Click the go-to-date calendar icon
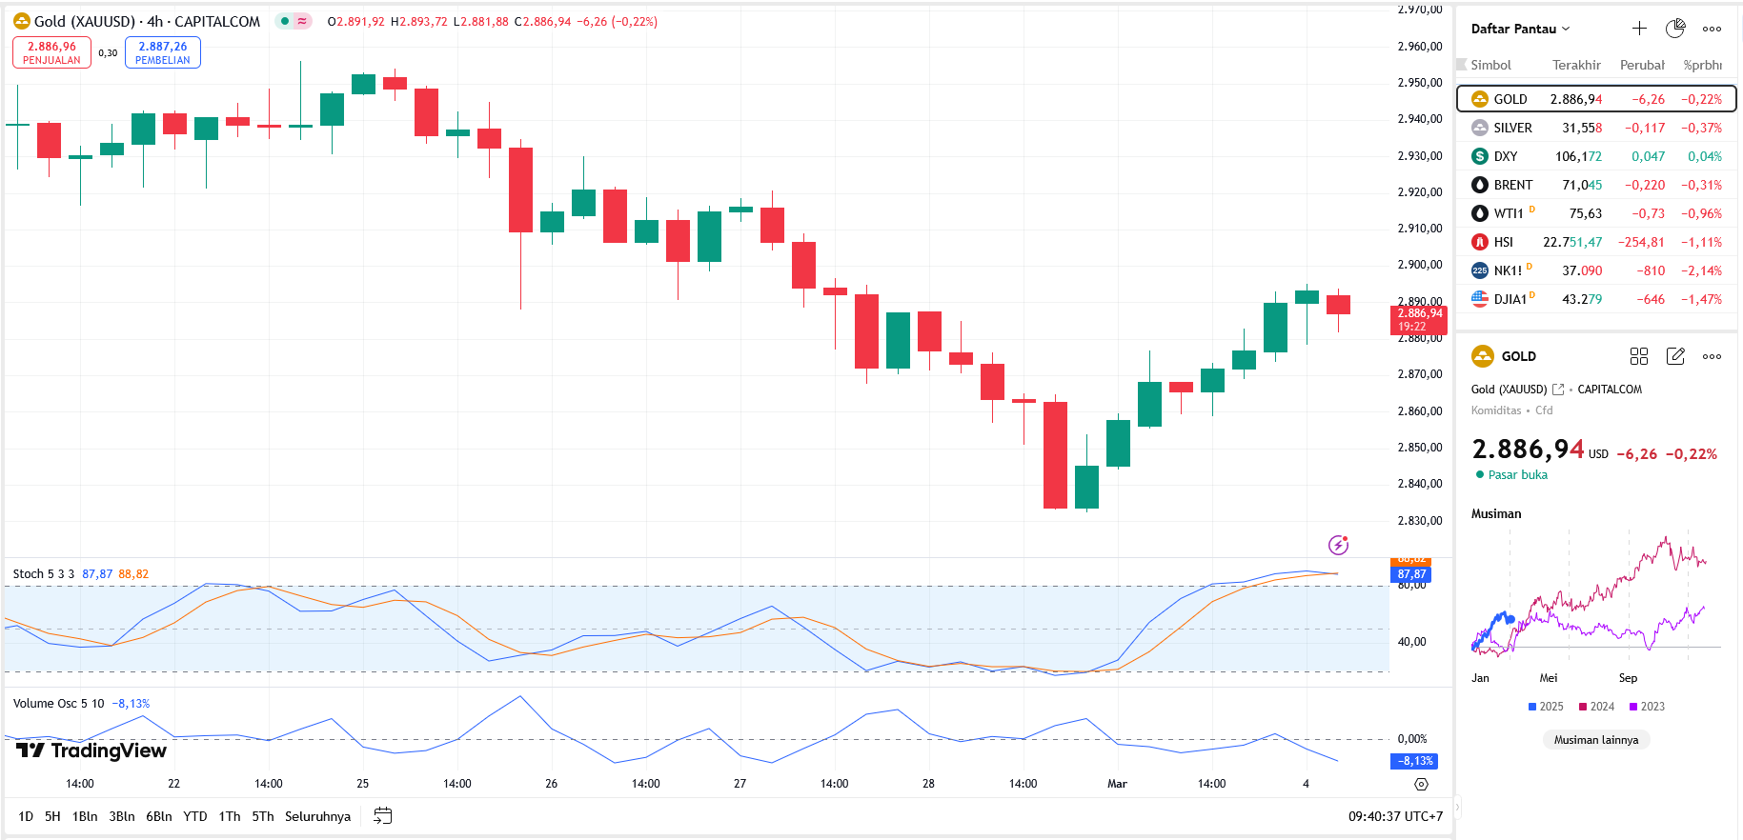 coord(383,816)
